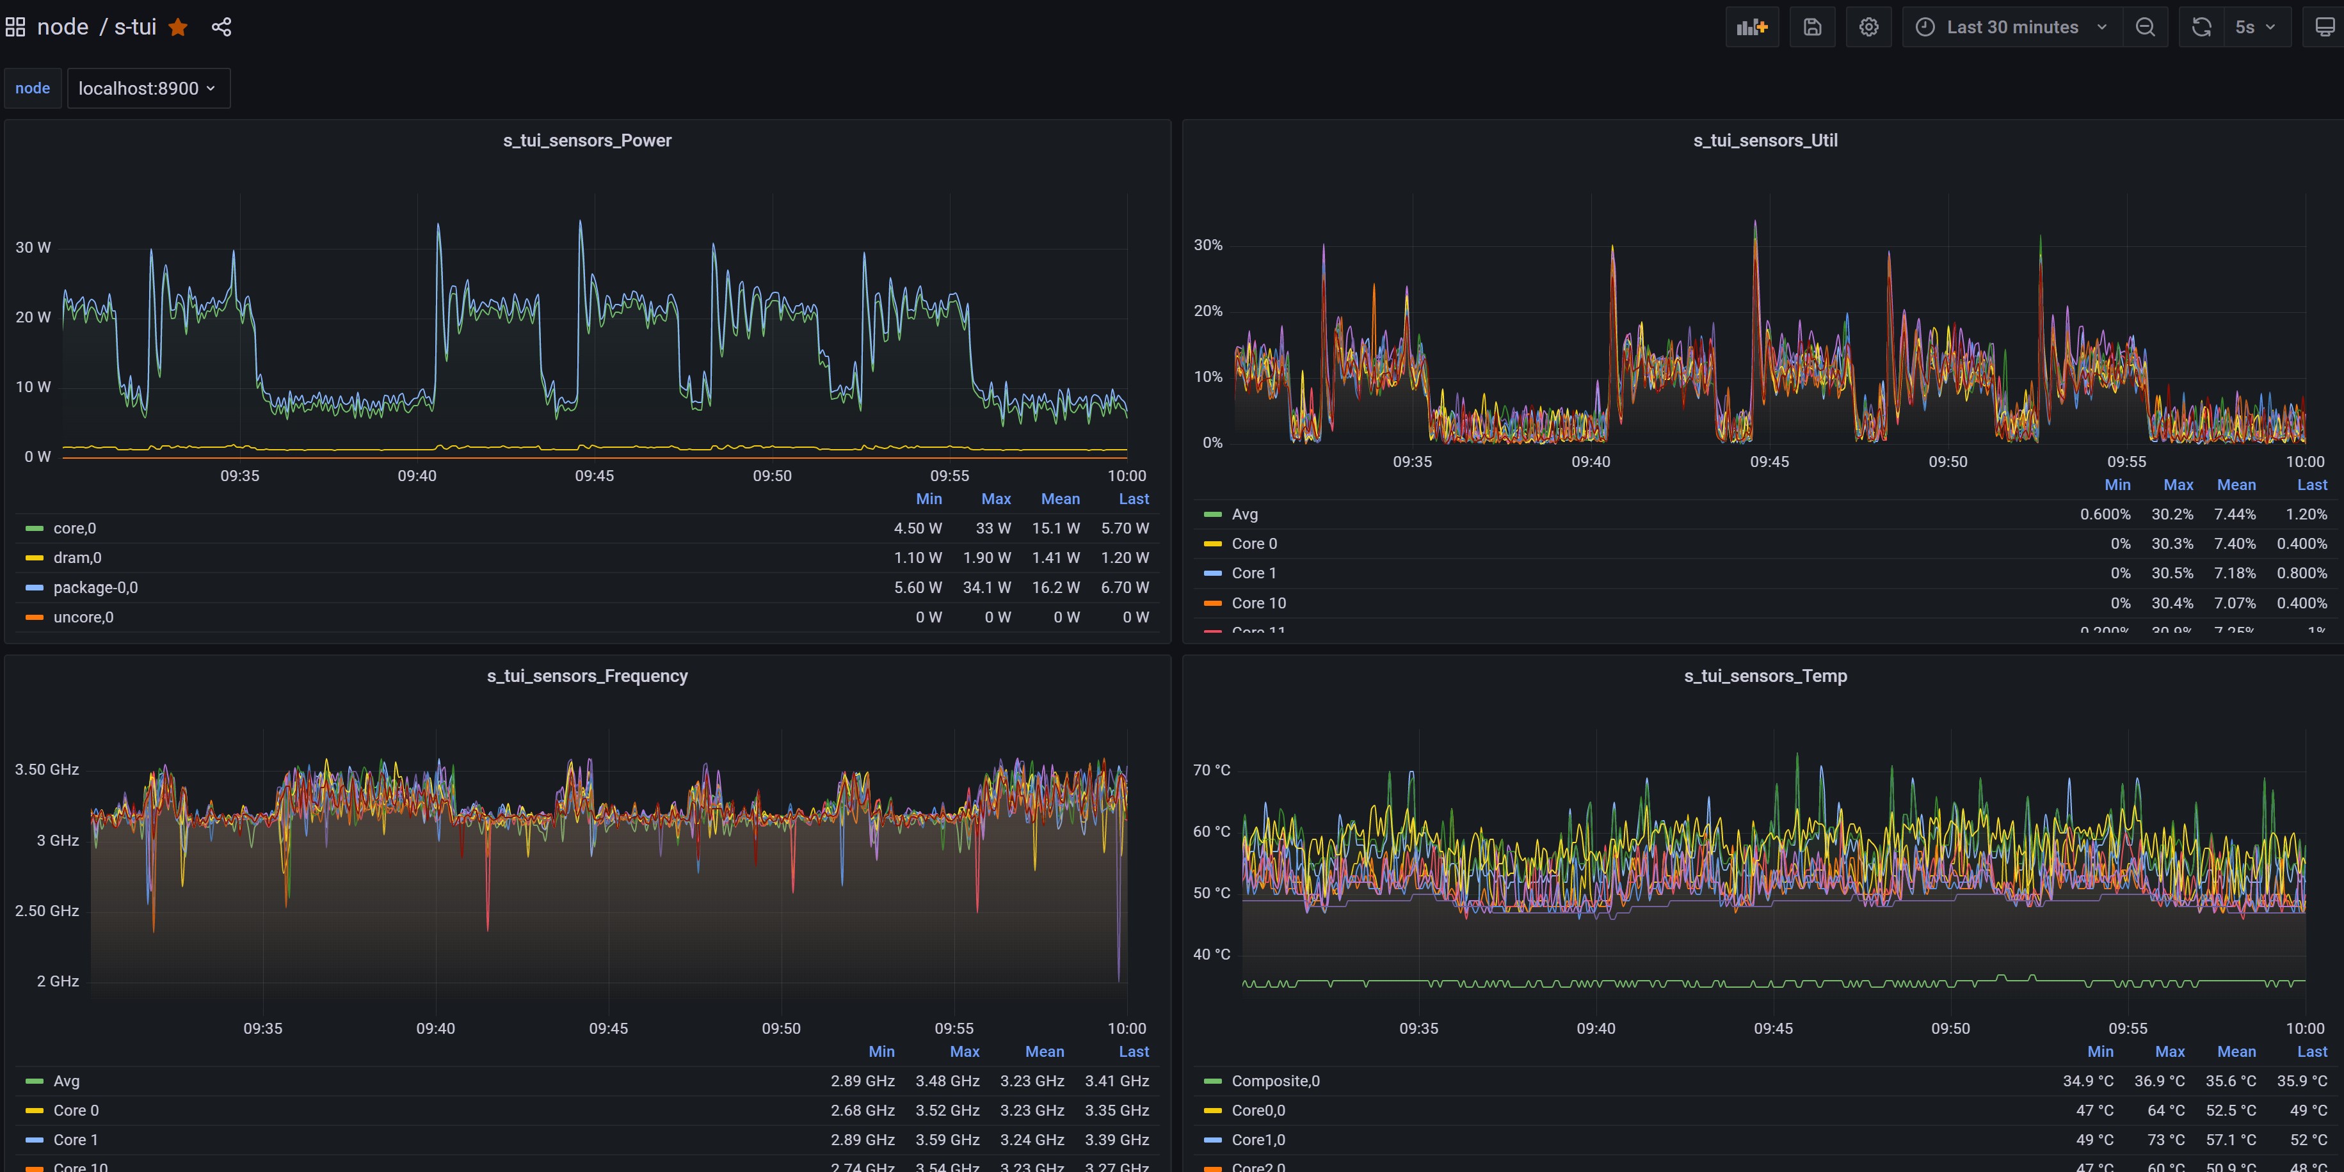Open the 5s refresh interval dropdown

[x=2253, y=26]
